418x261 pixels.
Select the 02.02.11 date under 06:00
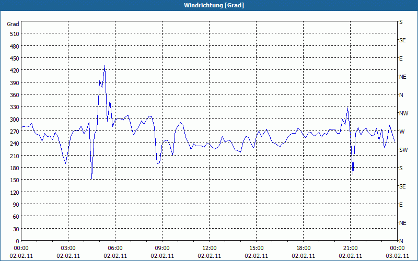point(115,256)
